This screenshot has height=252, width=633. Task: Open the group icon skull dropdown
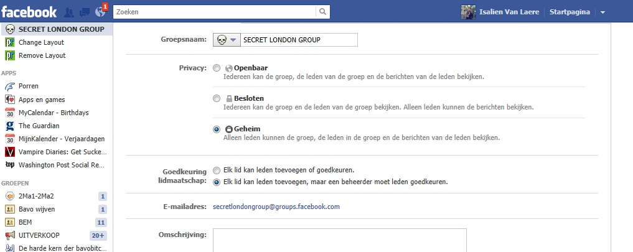[226, 40]
